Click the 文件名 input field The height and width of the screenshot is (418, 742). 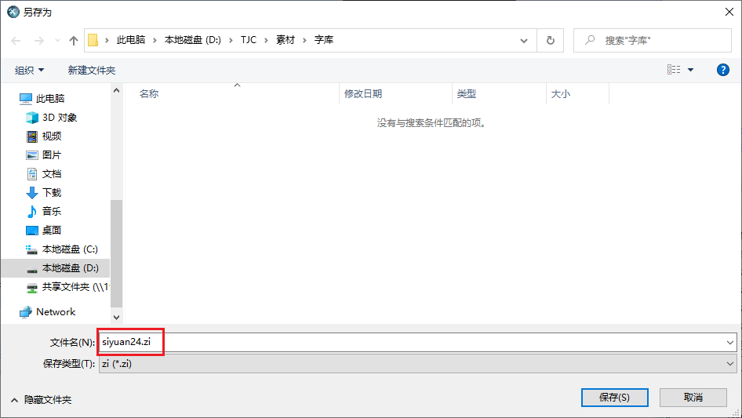tap(408, 343)
